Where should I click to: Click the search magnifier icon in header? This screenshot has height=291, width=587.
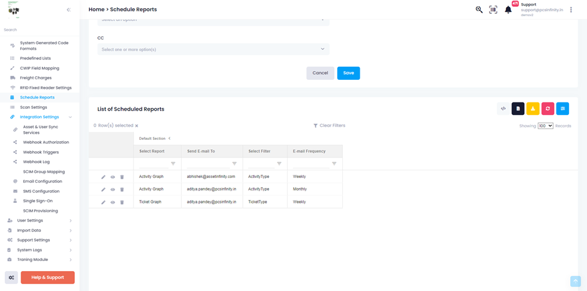pos(479,10)
